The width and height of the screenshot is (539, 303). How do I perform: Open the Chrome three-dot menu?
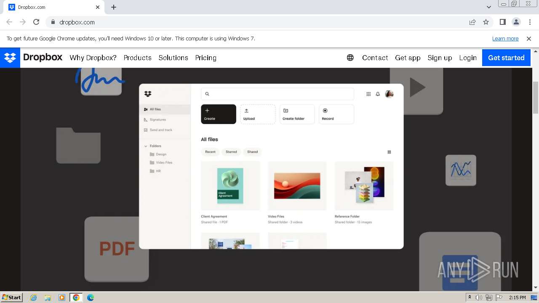click(x=529, y=22)
